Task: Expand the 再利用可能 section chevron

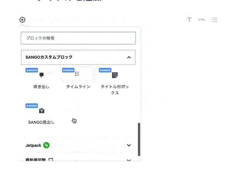Action: [129, 160]
